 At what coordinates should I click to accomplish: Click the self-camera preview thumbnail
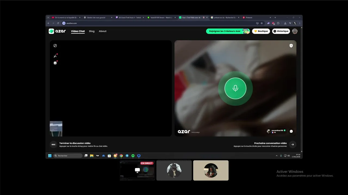pyautogui.click(x=56, y=129)
